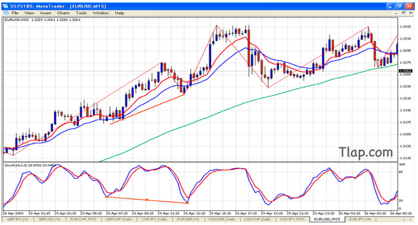Screen dimensions: 418x225
Task: Select left handle of orange stochastic trendline
Action: coord(107,197)
